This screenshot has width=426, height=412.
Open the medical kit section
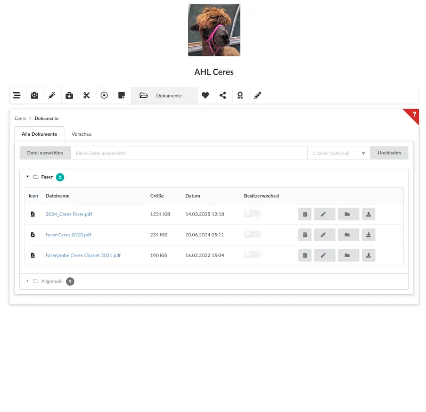click(69, 96)
